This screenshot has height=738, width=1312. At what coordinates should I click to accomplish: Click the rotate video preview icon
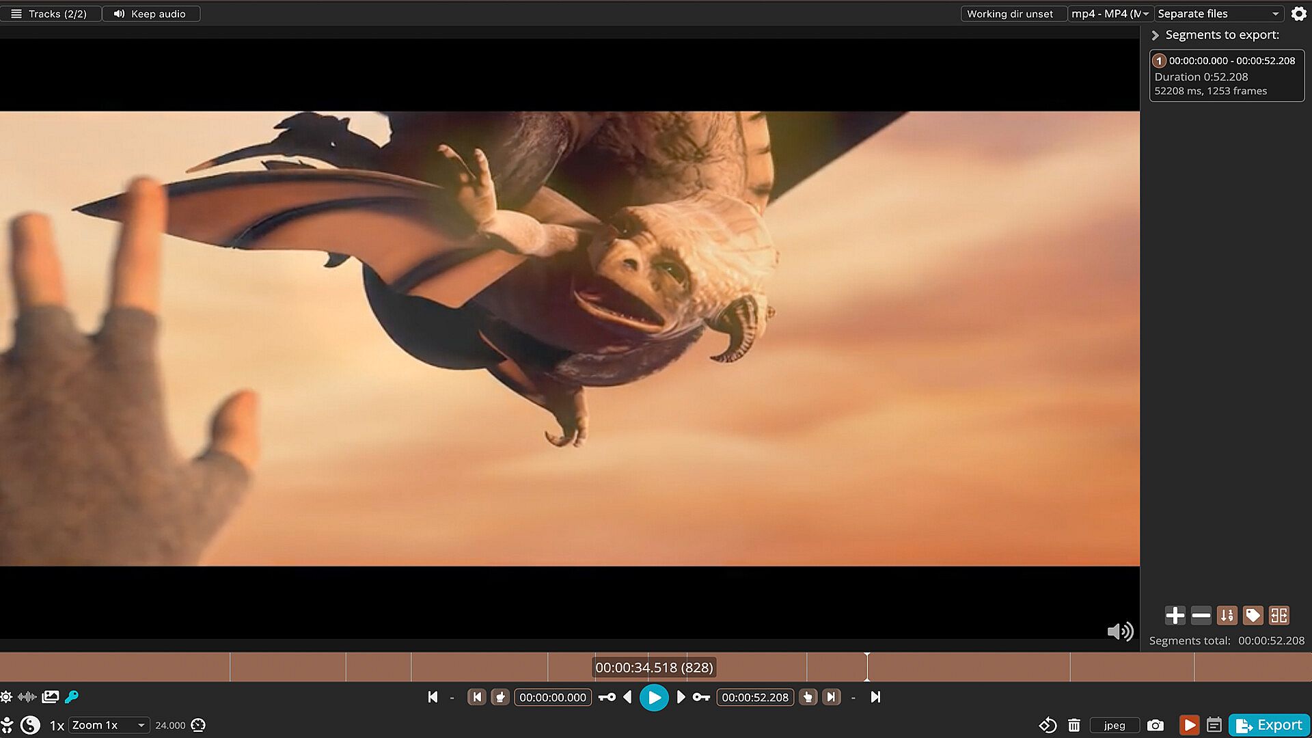[x=1048, y=725]
